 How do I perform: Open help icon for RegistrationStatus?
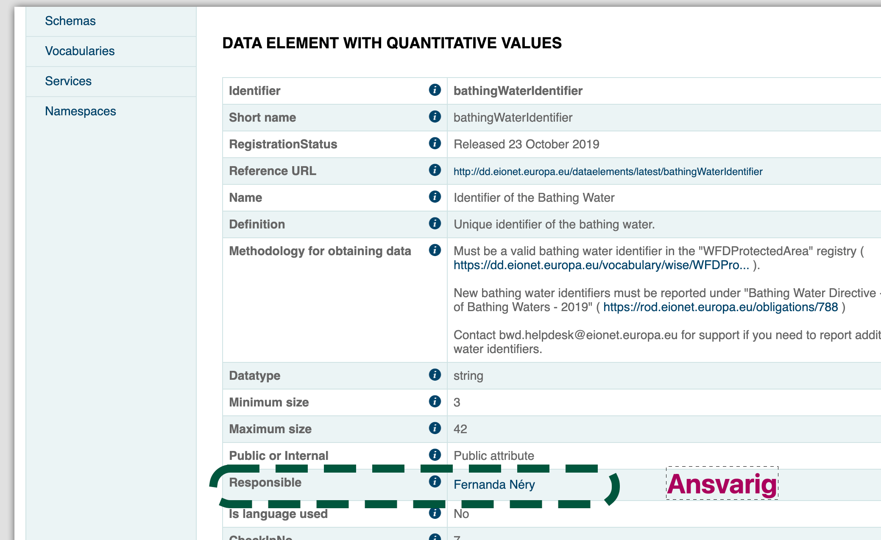click(x=435, y=143)
